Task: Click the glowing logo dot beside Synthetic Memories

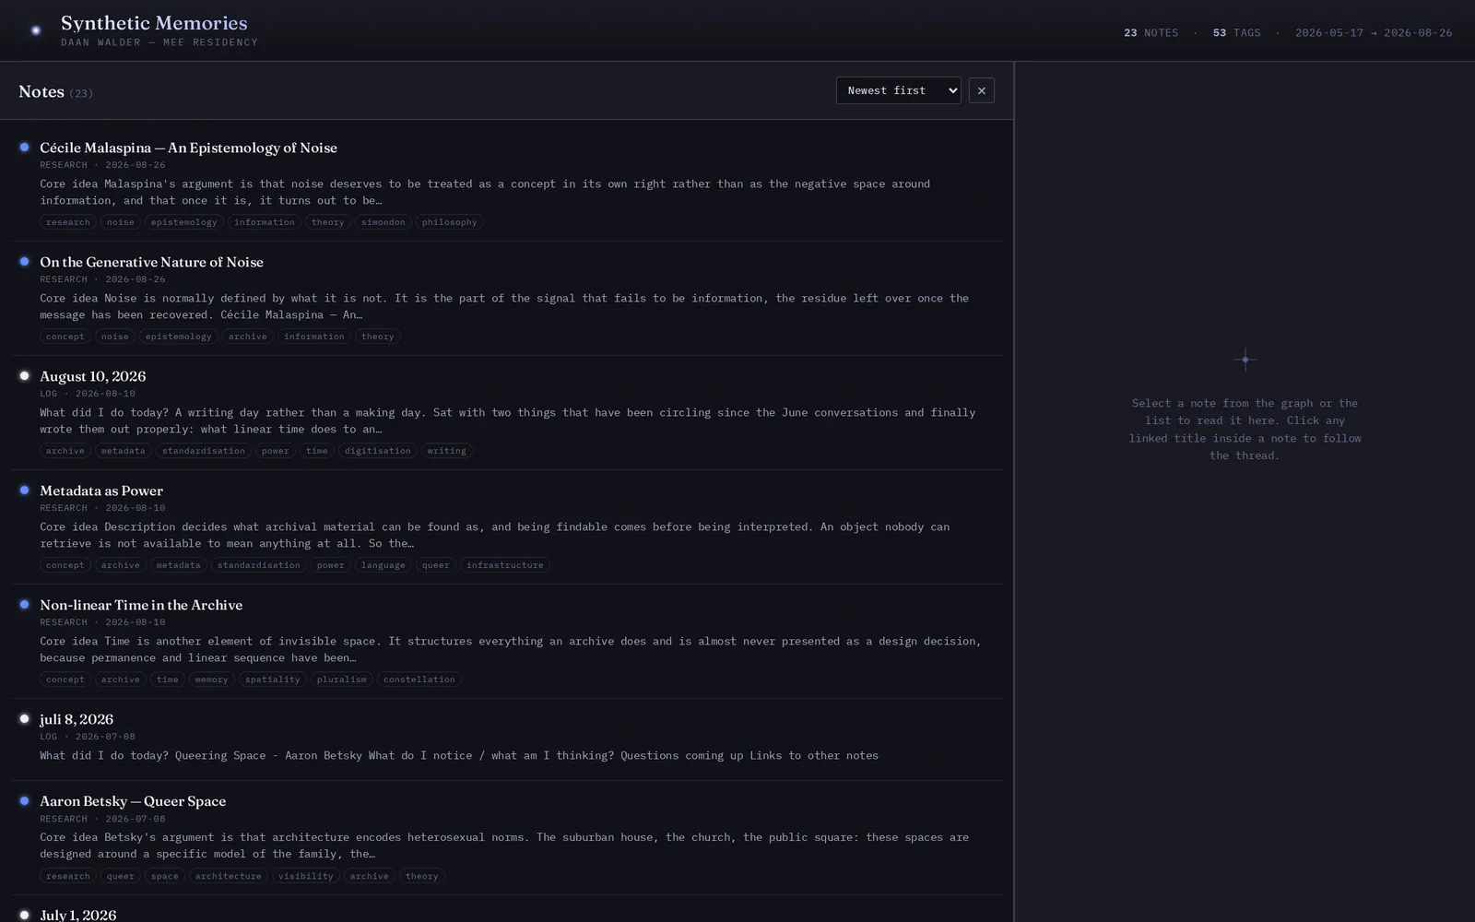Action: [36, 30]
